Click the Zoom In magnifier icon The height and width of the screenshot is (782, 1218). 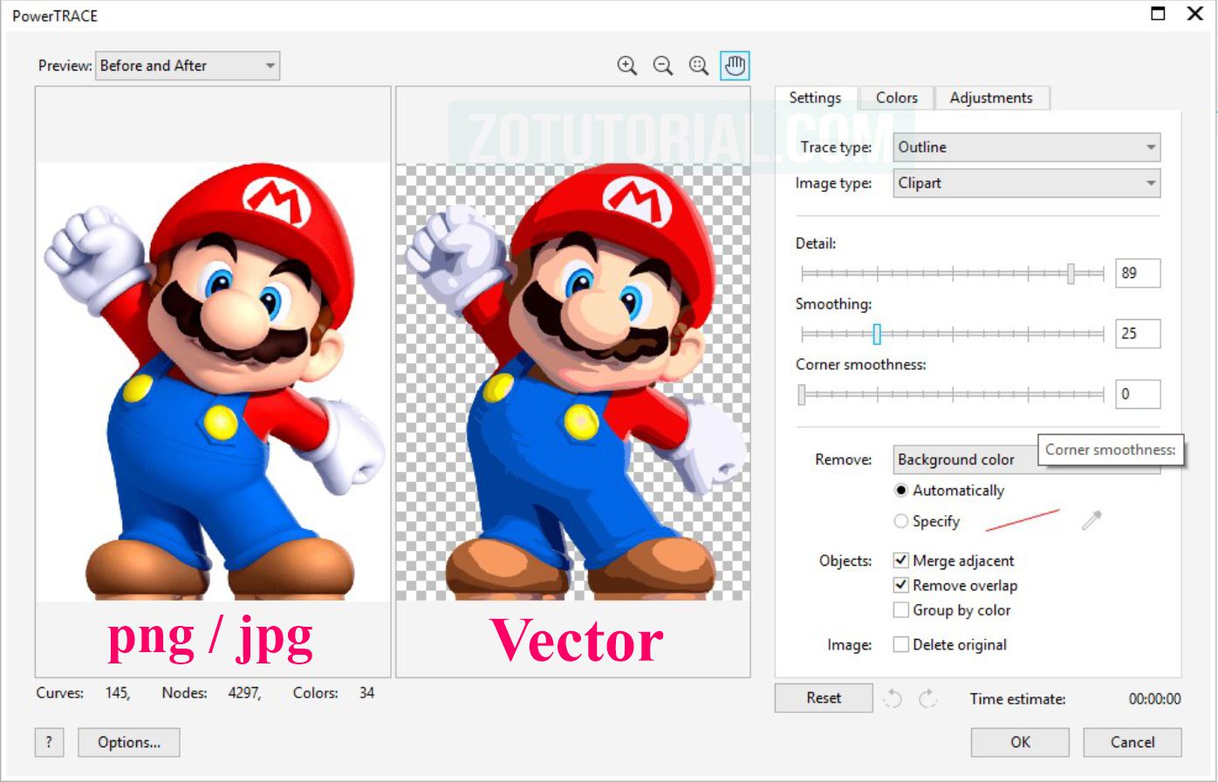click(x=626, y=65)
